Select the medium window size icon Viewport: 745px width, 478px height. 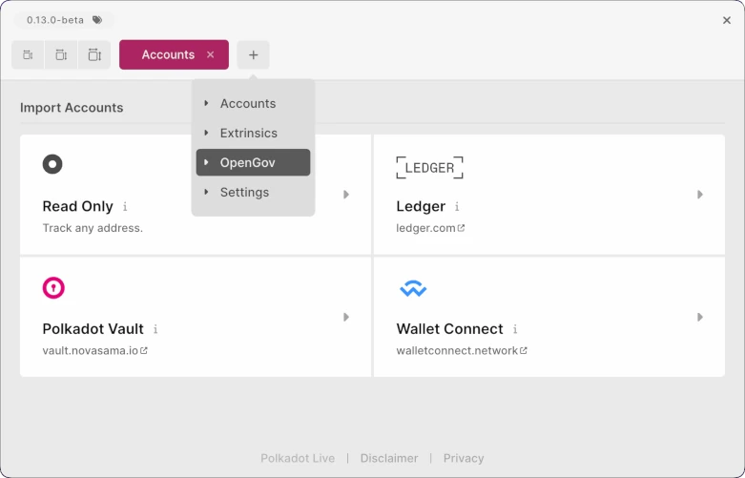click(61, 55)
